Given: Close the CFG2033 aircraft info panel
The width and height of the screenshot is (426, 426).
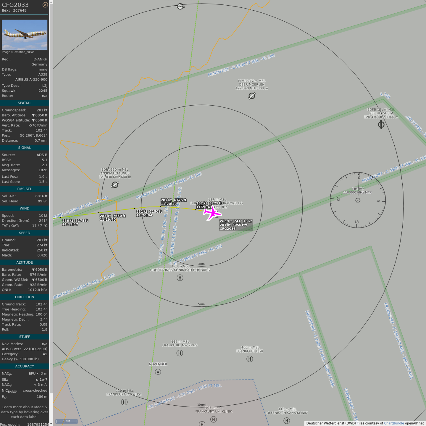Looking at the screenshot, I should tap(45, 5).
